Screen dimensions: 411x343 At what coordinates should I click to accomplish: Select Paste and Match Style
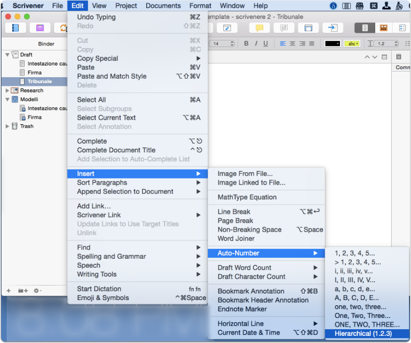click(x=138, y=76)
